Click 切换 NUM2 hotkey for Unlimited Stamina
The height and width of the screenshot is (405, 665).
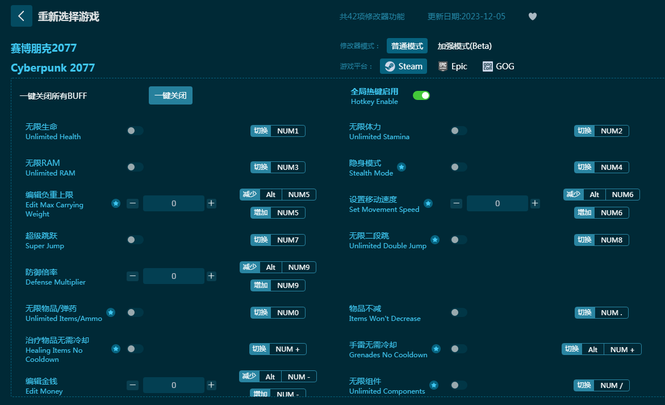pos(601,131)
